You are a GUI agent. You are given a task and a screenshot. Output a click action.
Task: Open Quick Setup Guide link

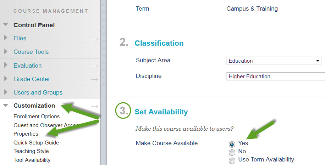(36, 142)
